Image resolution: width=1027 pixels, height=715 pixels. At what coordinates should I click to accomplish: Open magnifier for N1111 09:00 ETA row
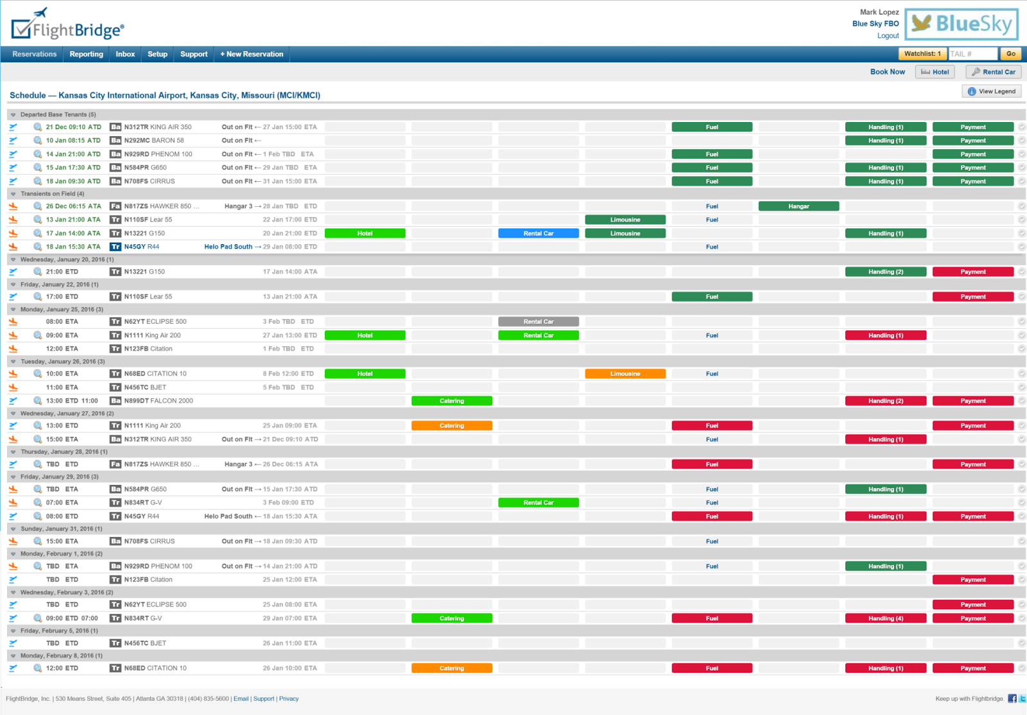[38, 335]
